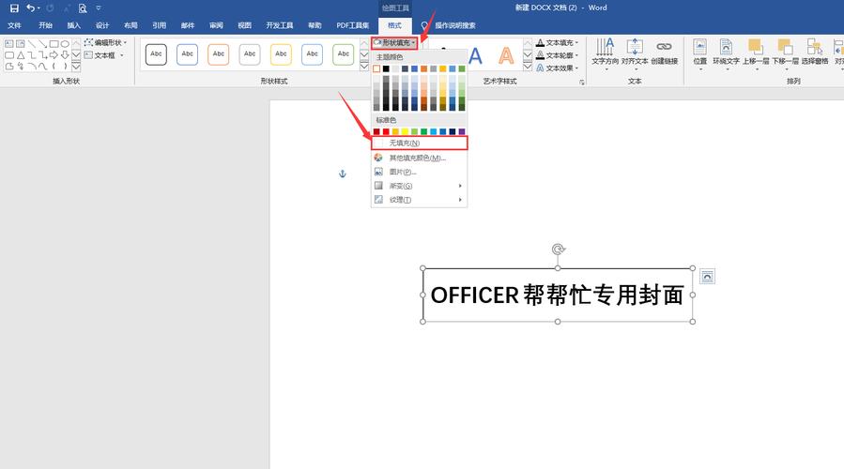Apply the yellow outline Abc shape style
844x469 pixels.
click(281, 54)
